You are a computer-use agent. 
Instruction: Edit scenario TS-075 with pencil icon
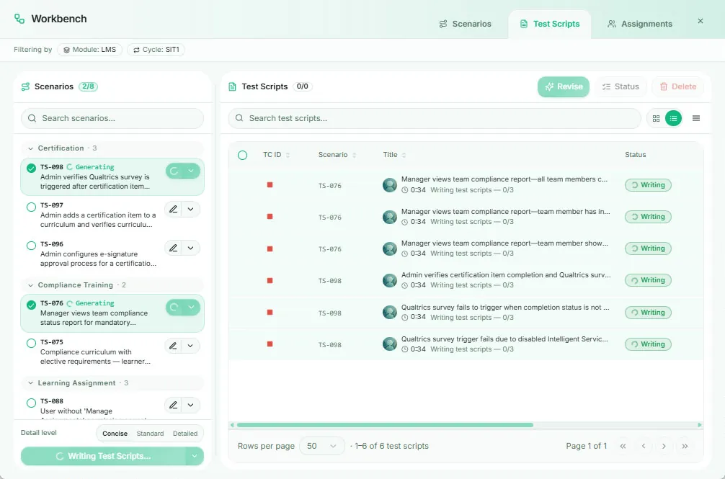coord(173,346)
